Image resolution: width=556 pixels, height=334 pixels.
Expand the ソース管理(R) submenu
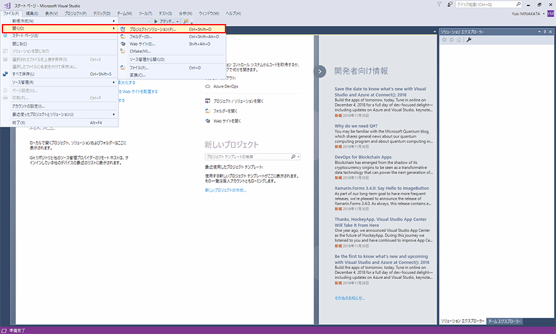[x=114, y=82]
